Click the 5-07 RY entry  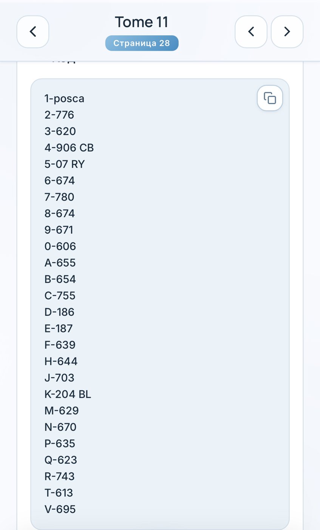pyautogui.click(x=65, y=164)
